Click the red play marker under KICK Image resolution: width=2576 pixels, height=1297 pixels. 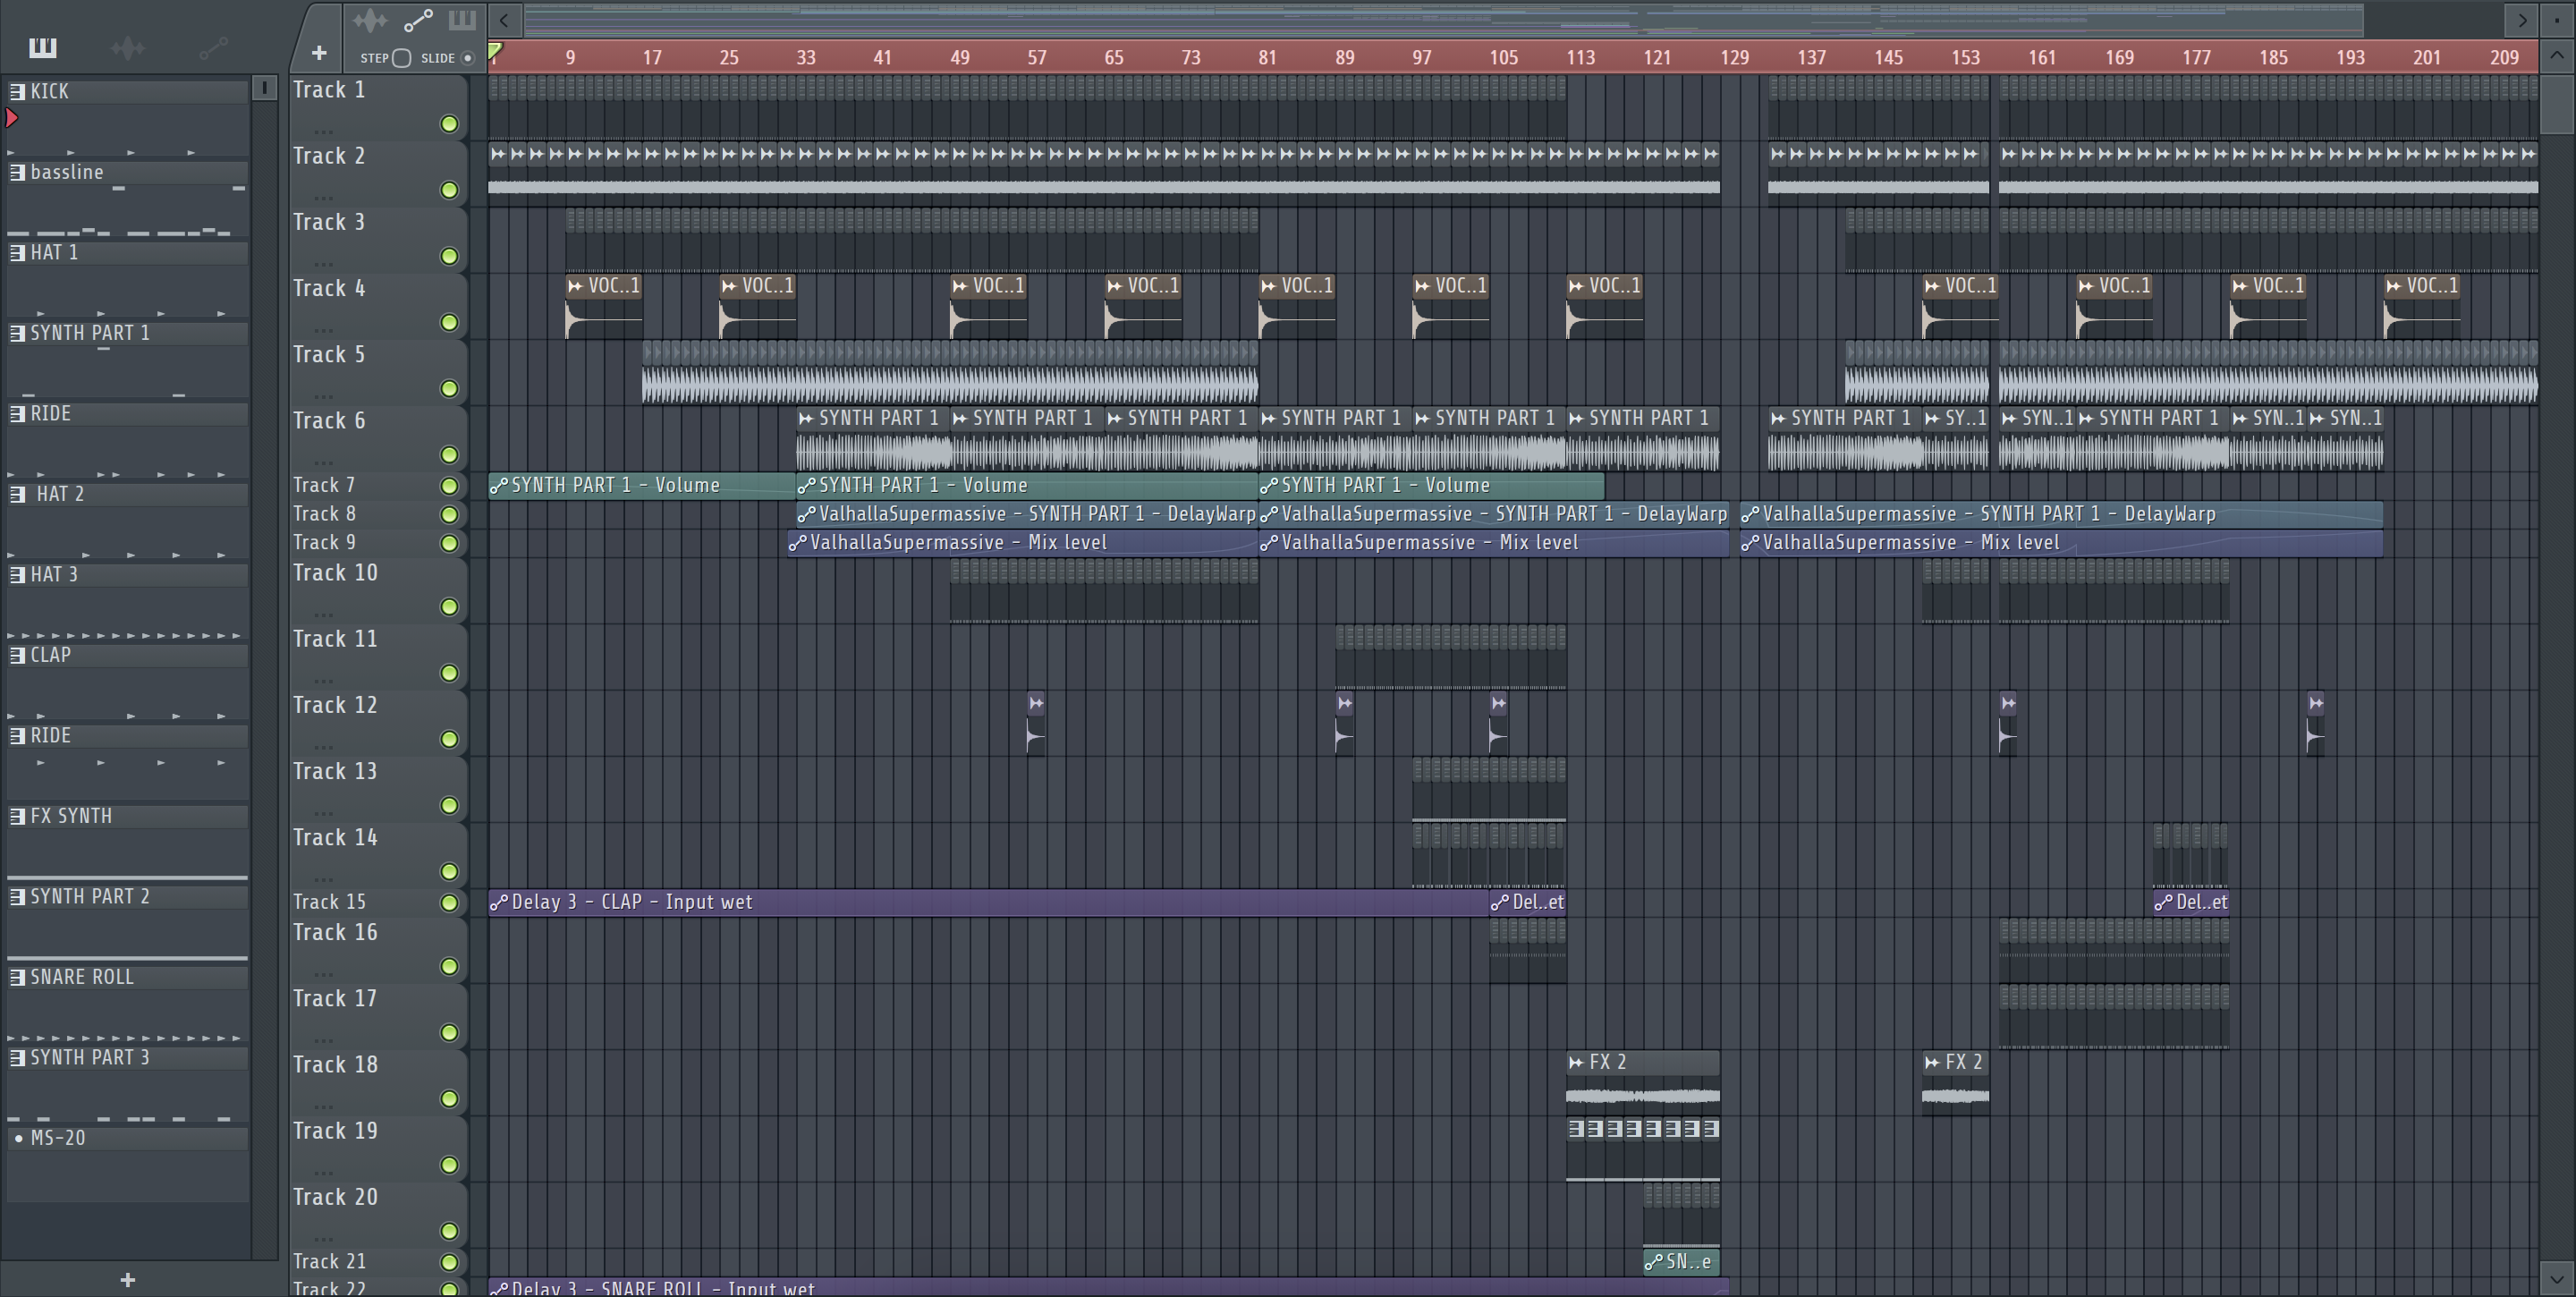point(12,118)
